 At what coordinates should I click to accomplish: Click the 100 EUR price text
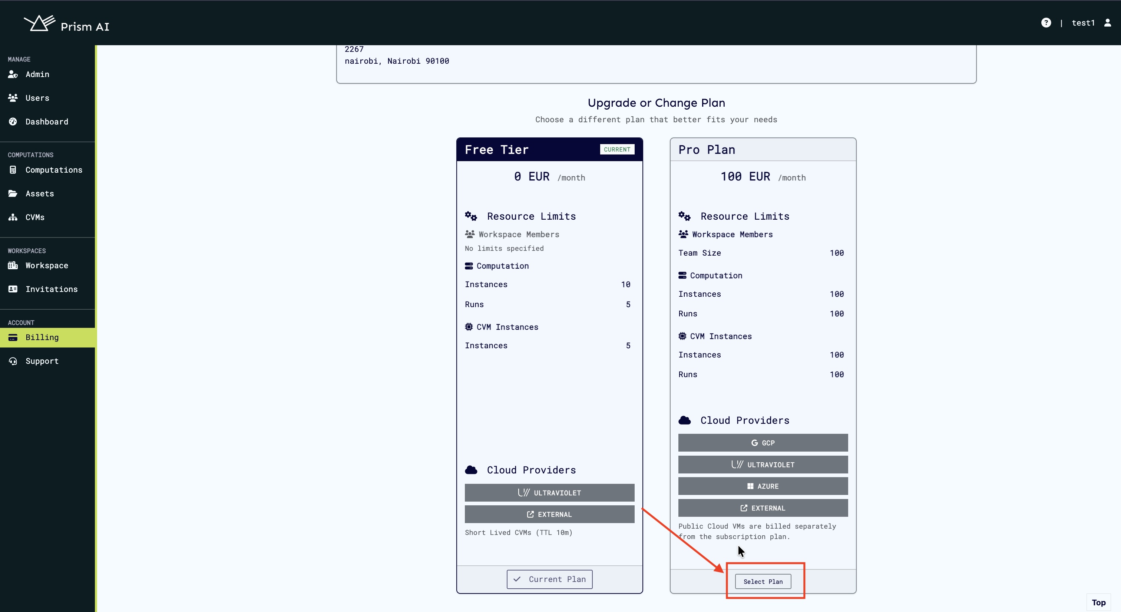745,177
